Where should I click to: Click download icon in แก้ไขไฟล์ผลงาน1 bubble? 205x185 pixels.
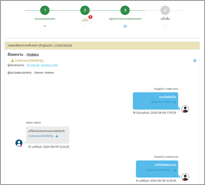[175, 170]
